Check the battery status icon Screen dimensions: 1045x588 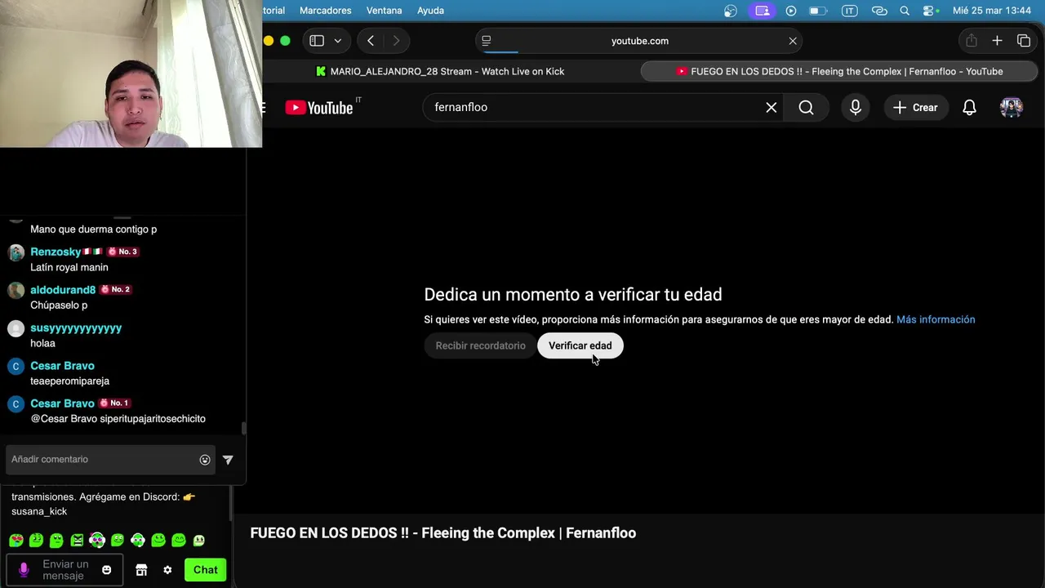(817, 11)
